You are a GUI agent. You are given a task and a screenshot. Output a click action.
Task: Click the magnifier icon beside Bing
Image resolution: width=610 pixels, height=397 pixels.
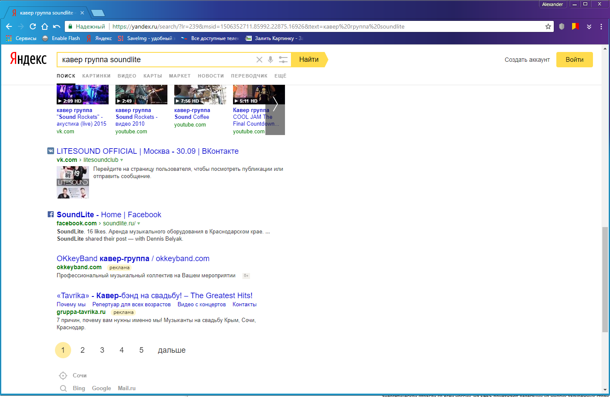(x=63, y=388)
